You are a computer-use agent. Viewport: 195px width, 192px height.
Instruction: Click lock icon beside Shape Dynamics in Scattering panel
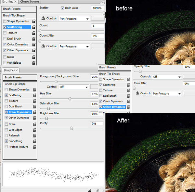[34, 21]
